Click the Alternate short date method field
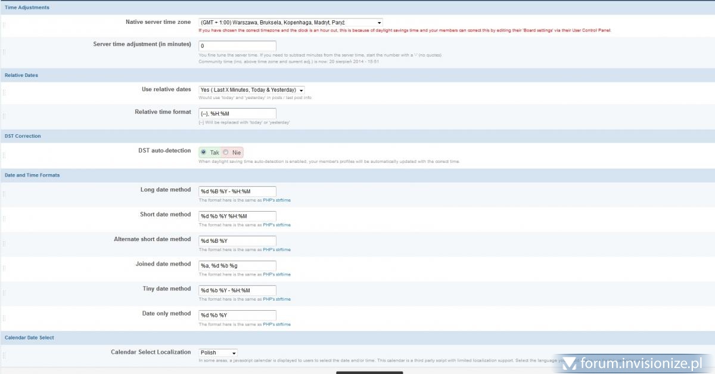The width and height of the screenshot is (715, 374). 237,241
